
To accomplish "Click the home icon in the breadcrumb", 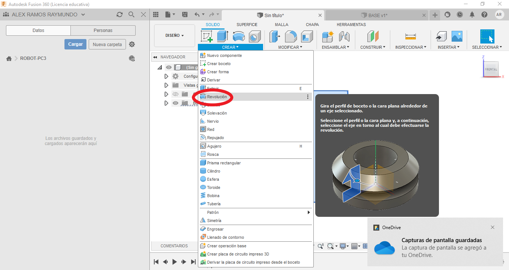I will 9,58.
